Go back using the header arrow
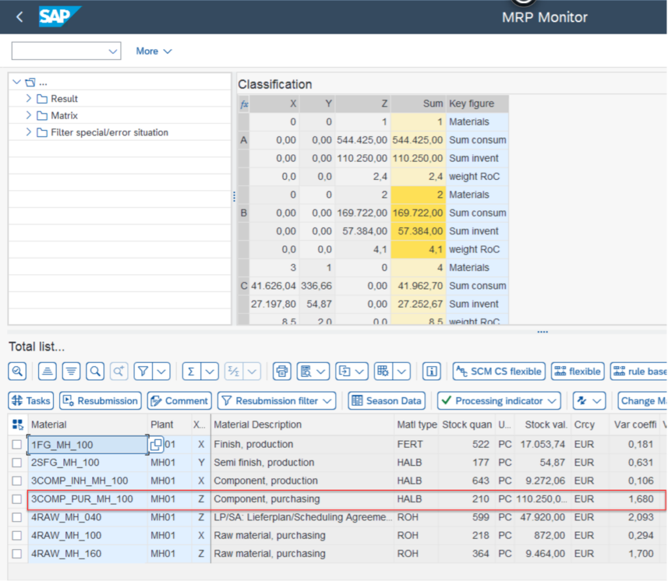668x581 pixels. click(19, 17)
